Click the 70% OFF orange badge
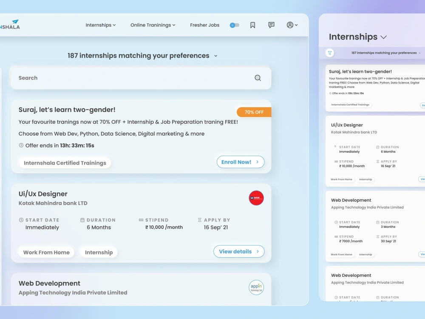Viewport: 425px width, 319px height. (x=254, y=112)
